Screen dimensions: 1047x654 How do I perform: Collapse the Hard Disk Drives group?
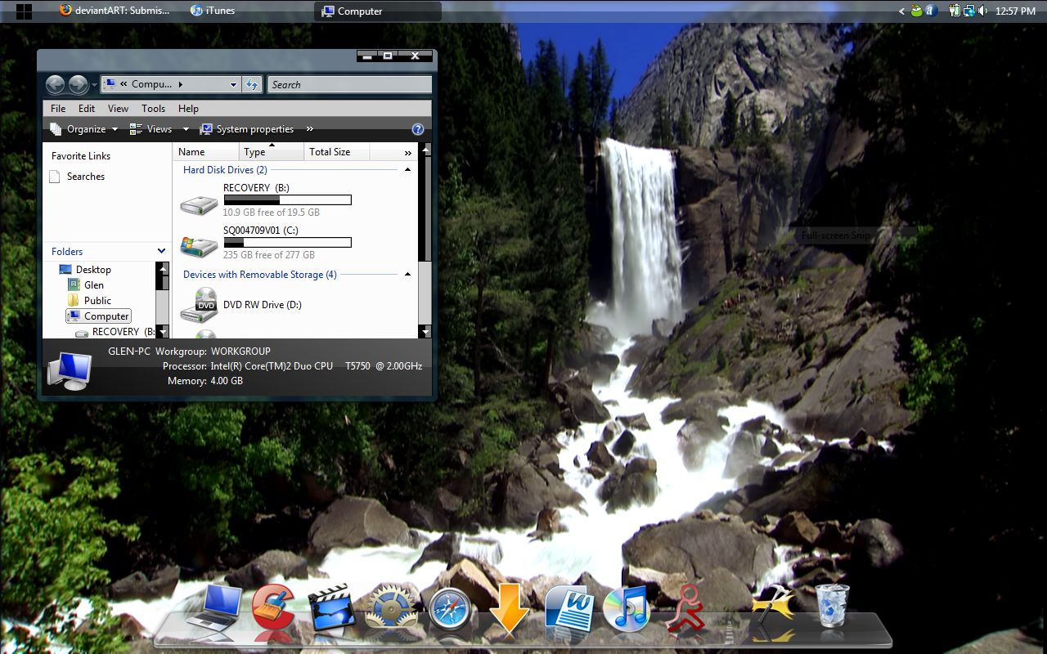pyautogui.click(x=407, y=170)
